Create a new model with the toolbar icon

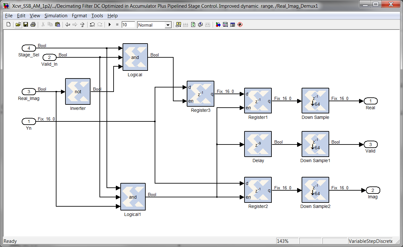9,25
